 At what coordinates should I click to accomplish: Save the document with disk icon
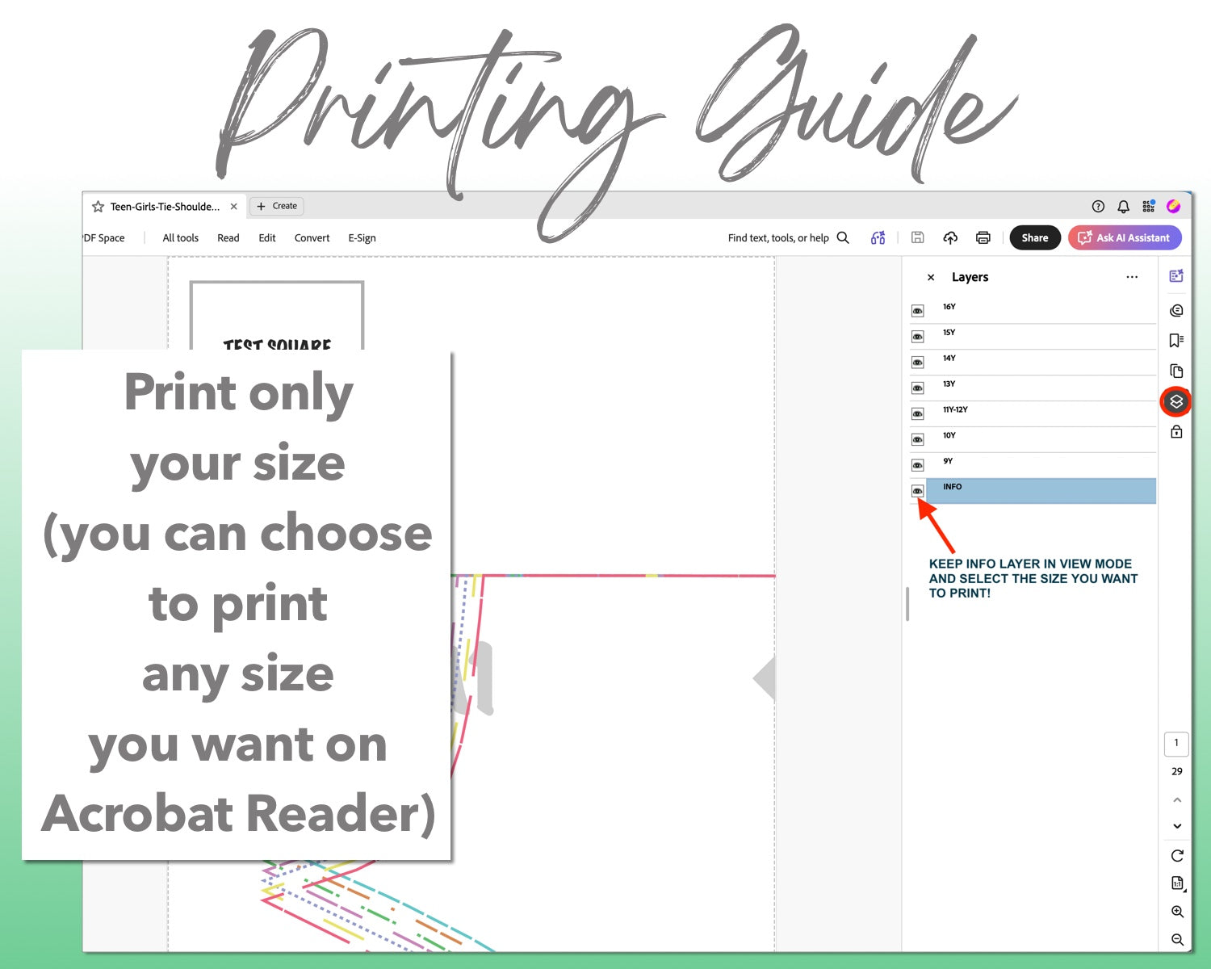917,237
